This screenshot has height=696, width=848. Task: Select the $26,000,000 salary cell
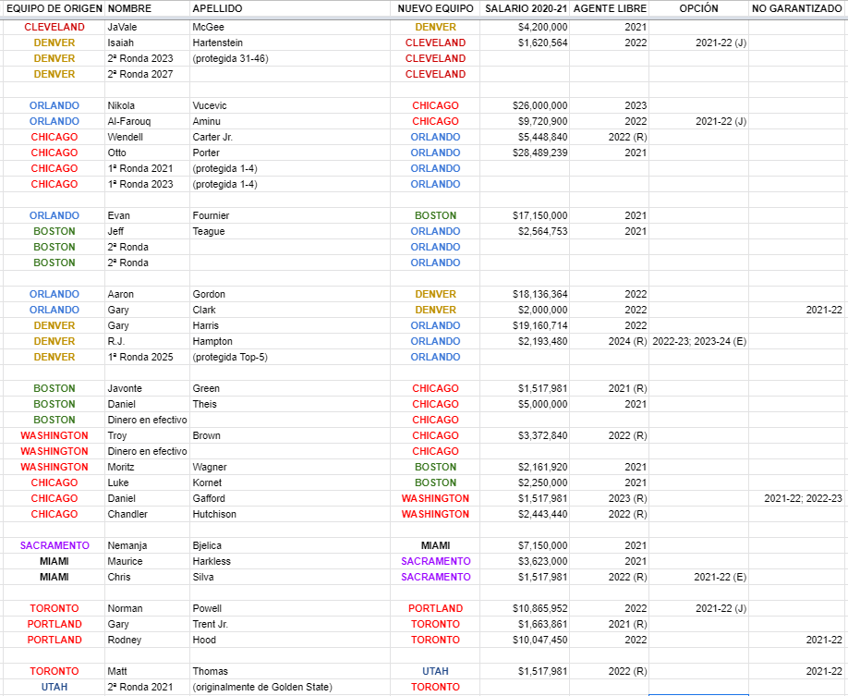(x=525, y=105)
